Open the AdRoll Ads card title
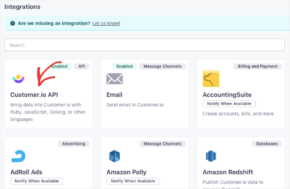This screenshot has height=189, width=290. click(26, 172)
